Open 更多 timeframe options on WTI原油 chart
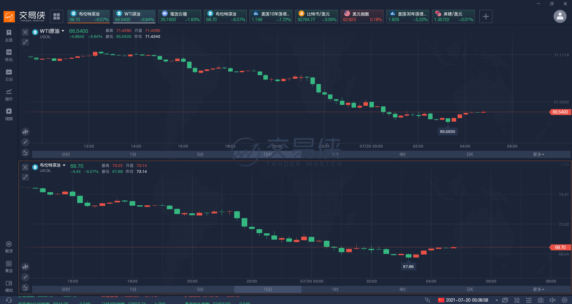Screen dimensions: 572x304 (538, 154)
